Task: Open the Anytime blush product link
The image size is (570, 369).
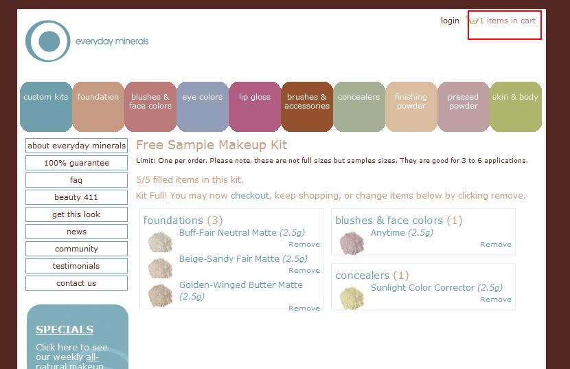Action: (402, 232)
